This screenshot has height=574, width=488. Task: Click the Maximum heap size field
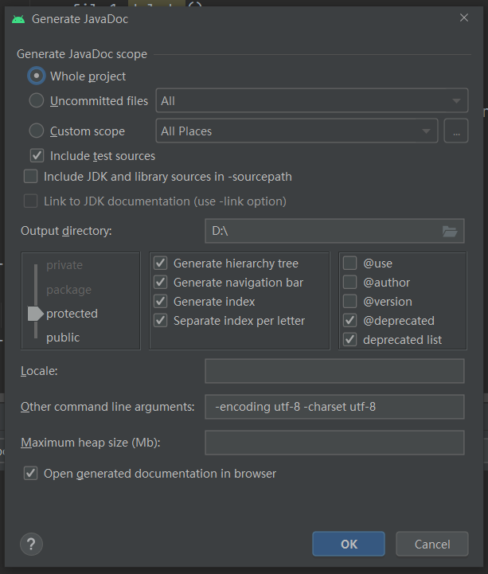point(334,443)
